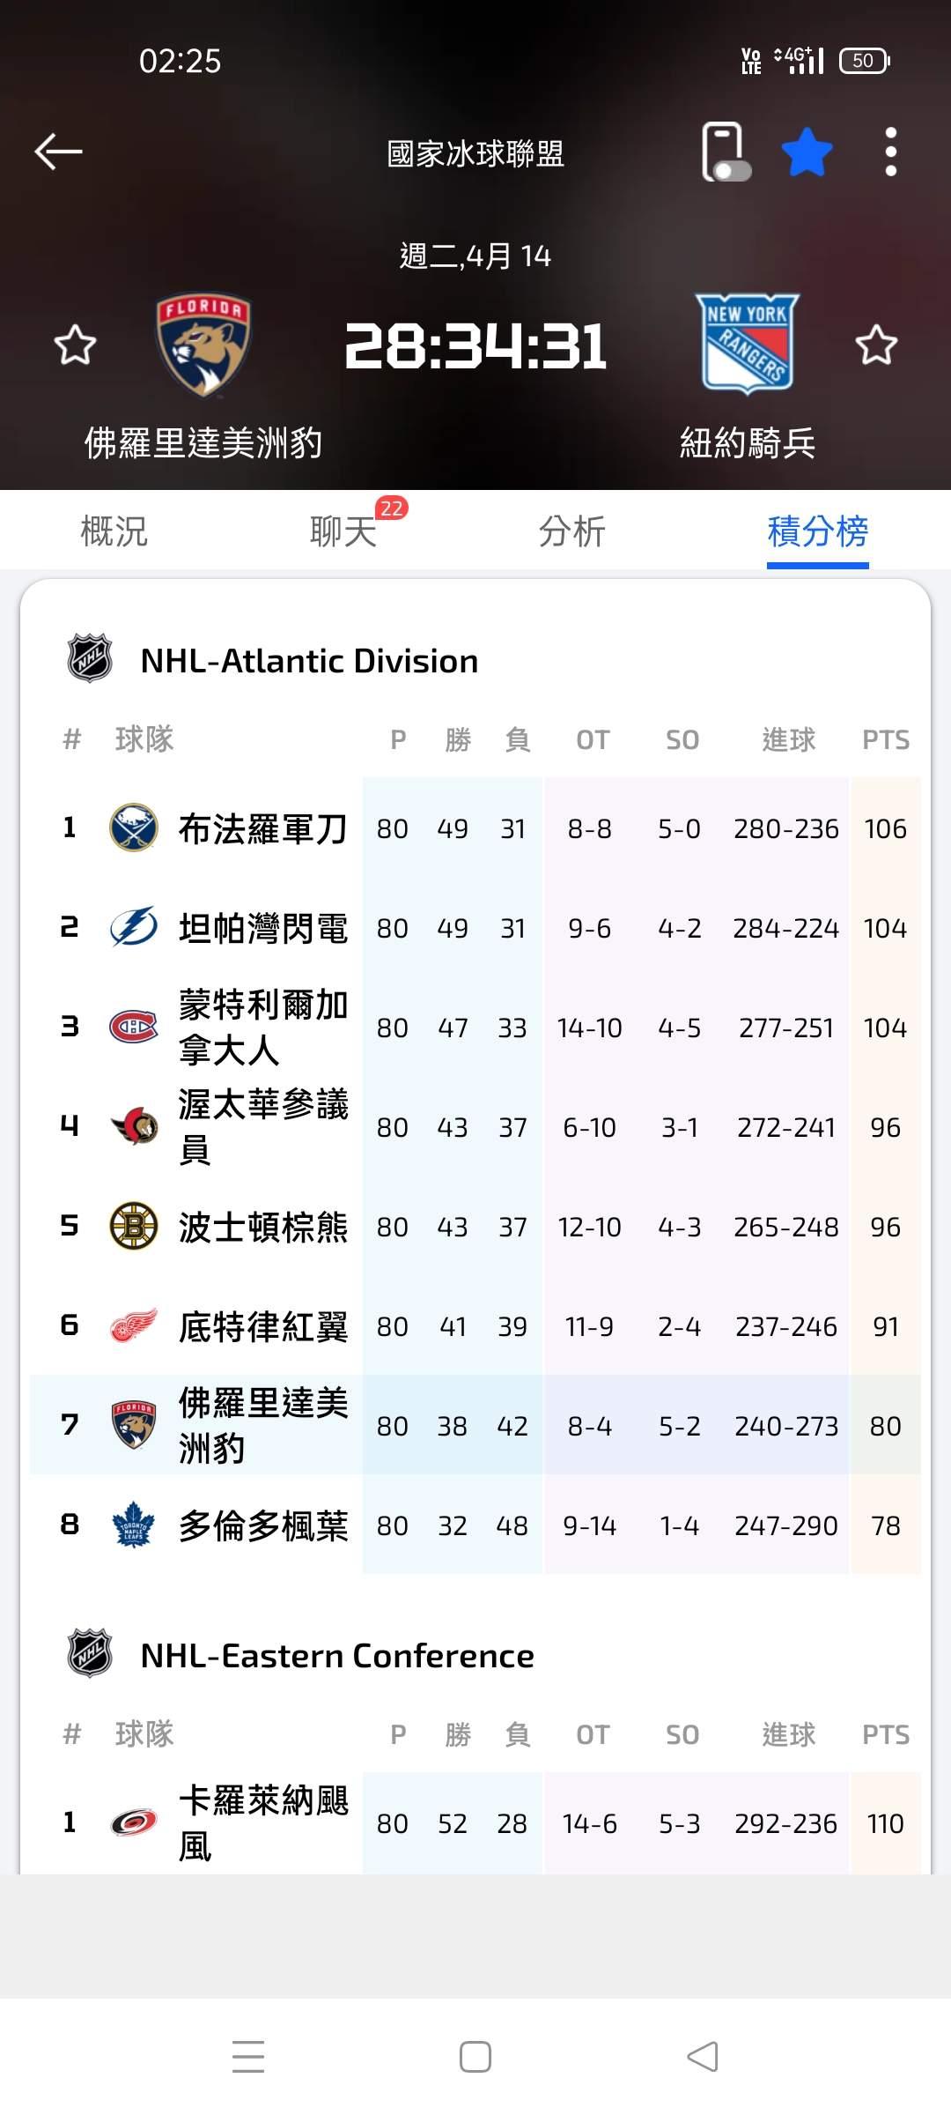Select Buffalo Sabres row logo
Screen dimensions: 951x2115
[133, 827]
